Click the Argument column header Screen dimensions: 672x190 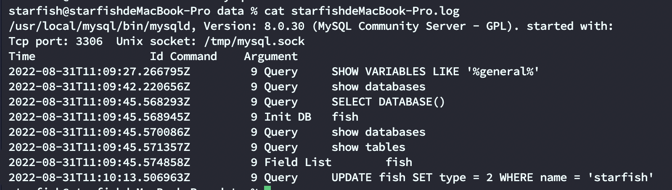pyautogui.click(x=270, y=56)
